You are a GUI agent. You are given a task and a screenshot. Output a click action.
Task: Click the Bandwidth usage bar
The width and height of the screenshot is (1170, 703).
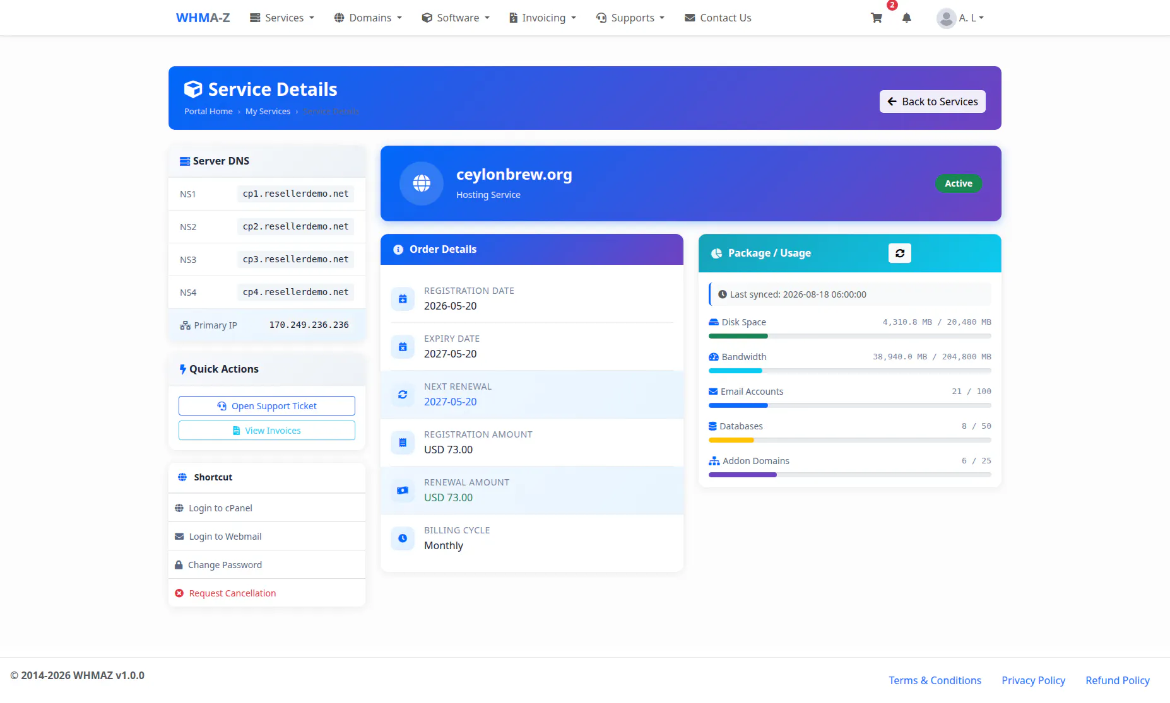pos(849,371)
